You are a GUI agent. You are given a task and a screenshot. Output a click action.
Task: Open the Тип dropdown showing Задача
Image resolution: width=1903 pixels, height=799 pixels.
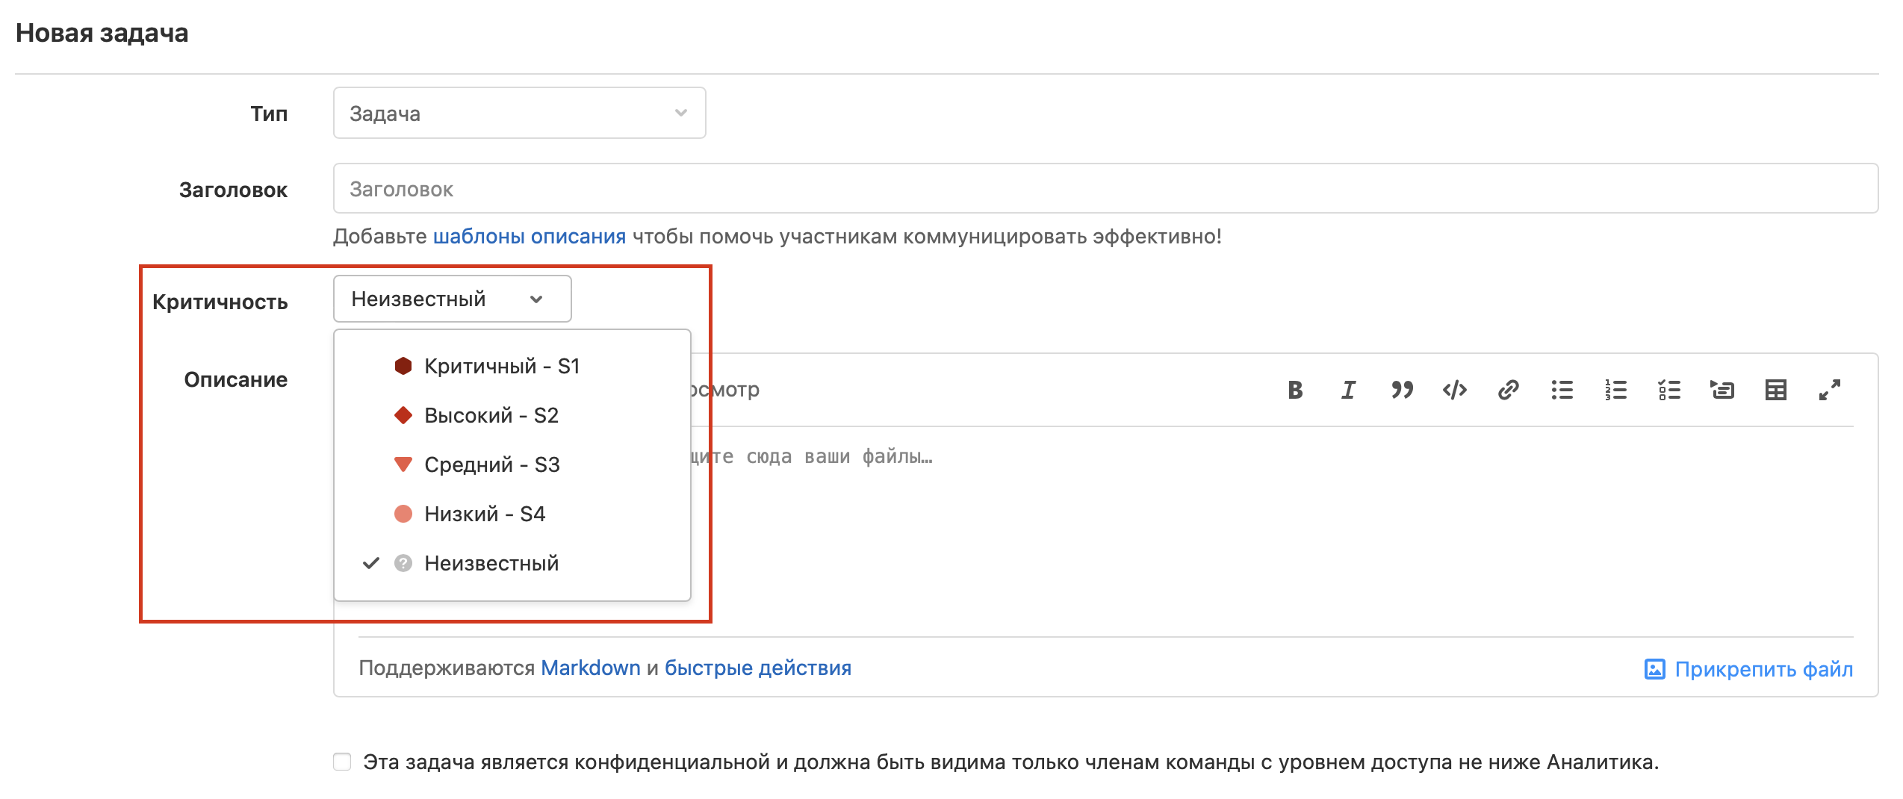519,114
